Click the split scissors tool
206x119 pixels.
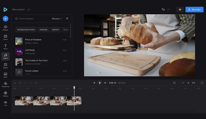click(x=15, y=83)
